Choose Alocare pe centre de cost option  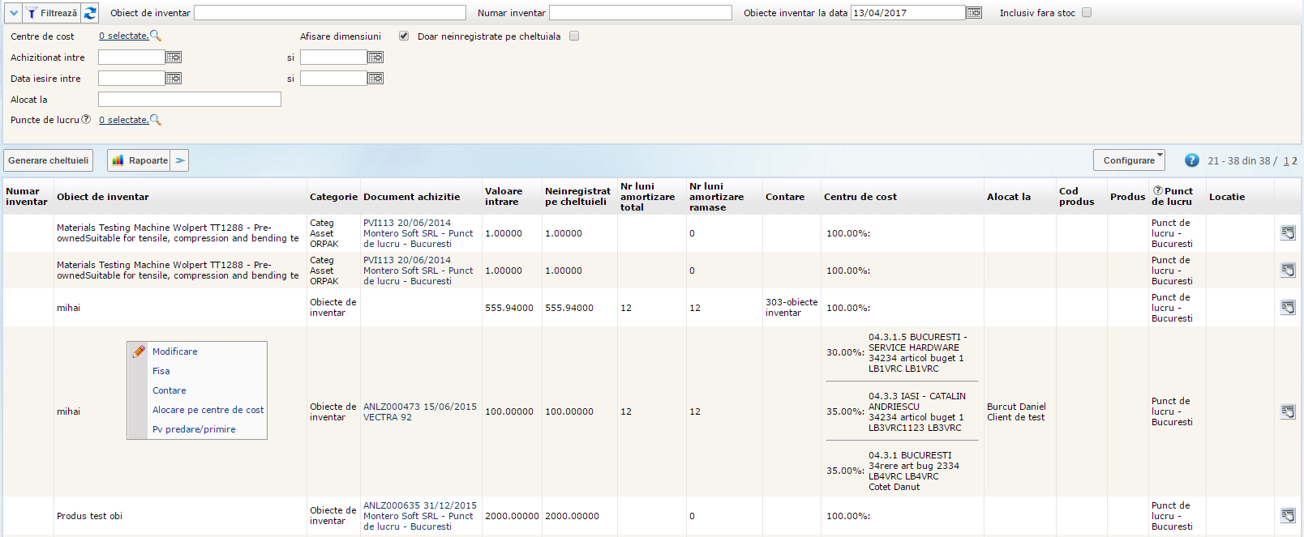208,410
